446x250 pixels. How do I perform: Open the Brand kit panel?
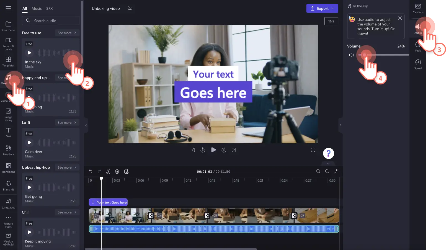coord(8,186)
